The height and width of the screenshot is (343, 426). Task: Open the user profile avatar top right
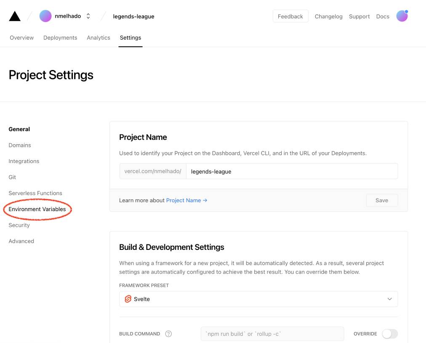point(402,16)
